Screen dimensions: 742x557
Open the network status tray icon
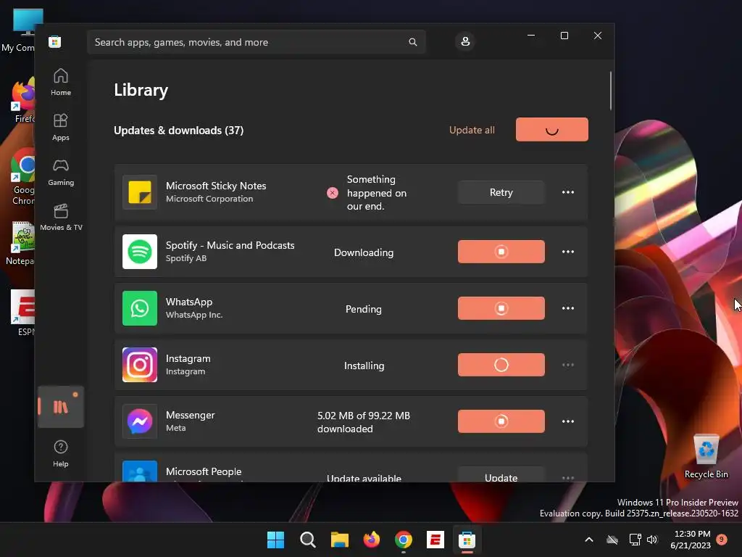tap(635, 540)
